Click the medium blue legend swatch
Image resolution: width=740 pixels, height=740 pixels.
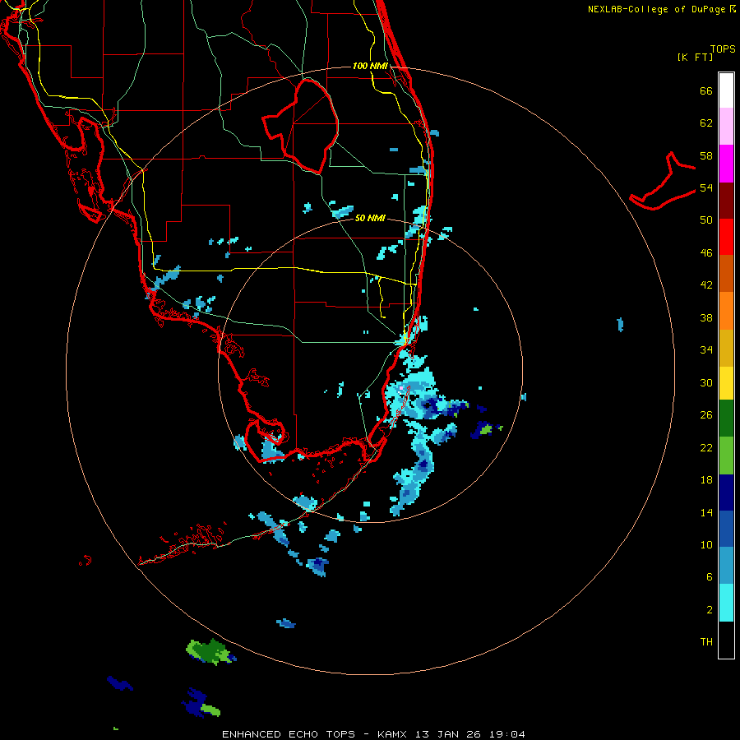click(726, 529)
